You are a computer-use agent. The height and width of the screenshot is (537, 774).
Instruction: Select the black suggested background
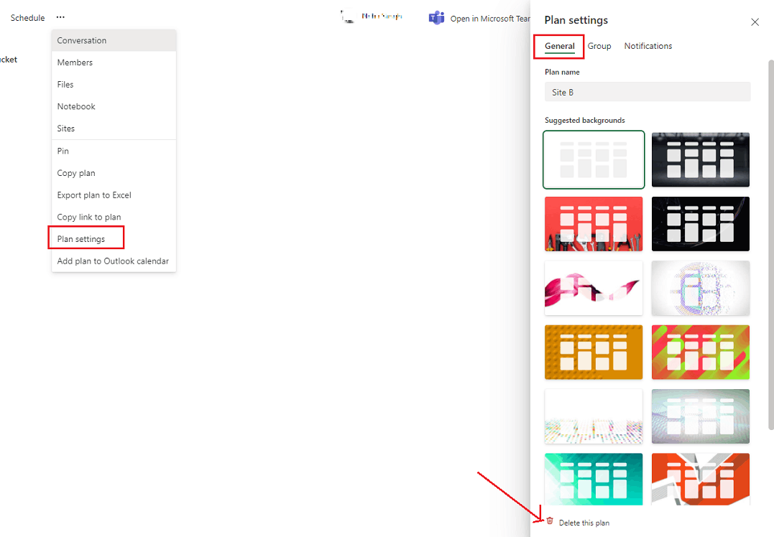[x=700, y=159]
